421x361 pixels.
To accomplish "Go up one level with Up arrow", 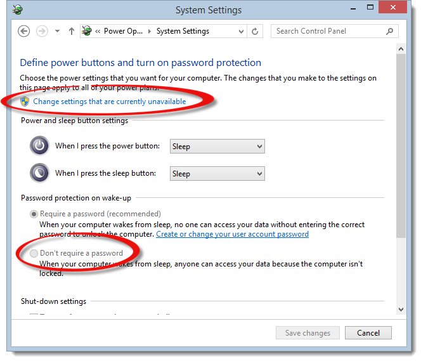I will tap(72, 31).
